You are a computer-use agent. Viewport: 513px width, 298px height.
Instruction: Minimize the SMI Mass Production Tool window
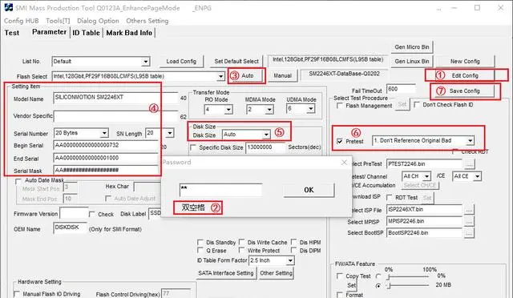point(454,7)
